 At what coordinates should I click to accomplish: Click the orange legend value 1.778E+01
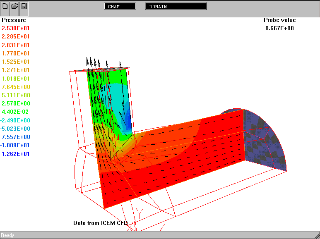point(16,53)
